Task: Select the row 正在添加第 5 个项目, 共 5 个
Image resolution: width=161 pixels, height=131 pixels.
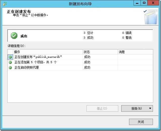Action: (80, 62)
